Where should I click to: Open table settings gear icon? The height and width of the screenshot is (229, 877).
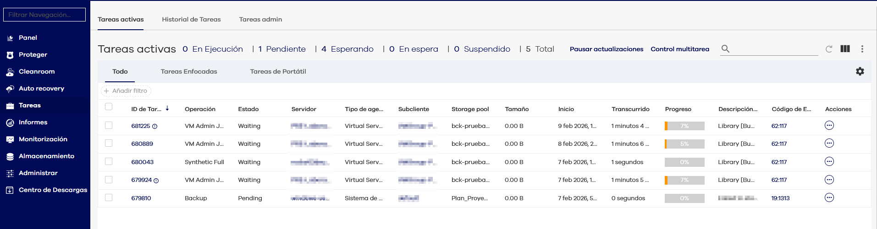click(860, 71)
